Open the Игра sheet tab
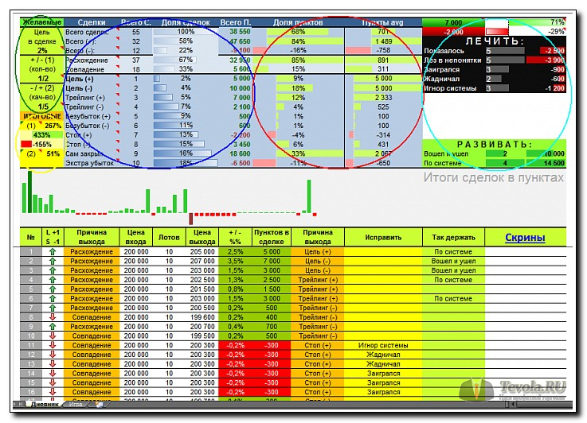 [76, 405]
